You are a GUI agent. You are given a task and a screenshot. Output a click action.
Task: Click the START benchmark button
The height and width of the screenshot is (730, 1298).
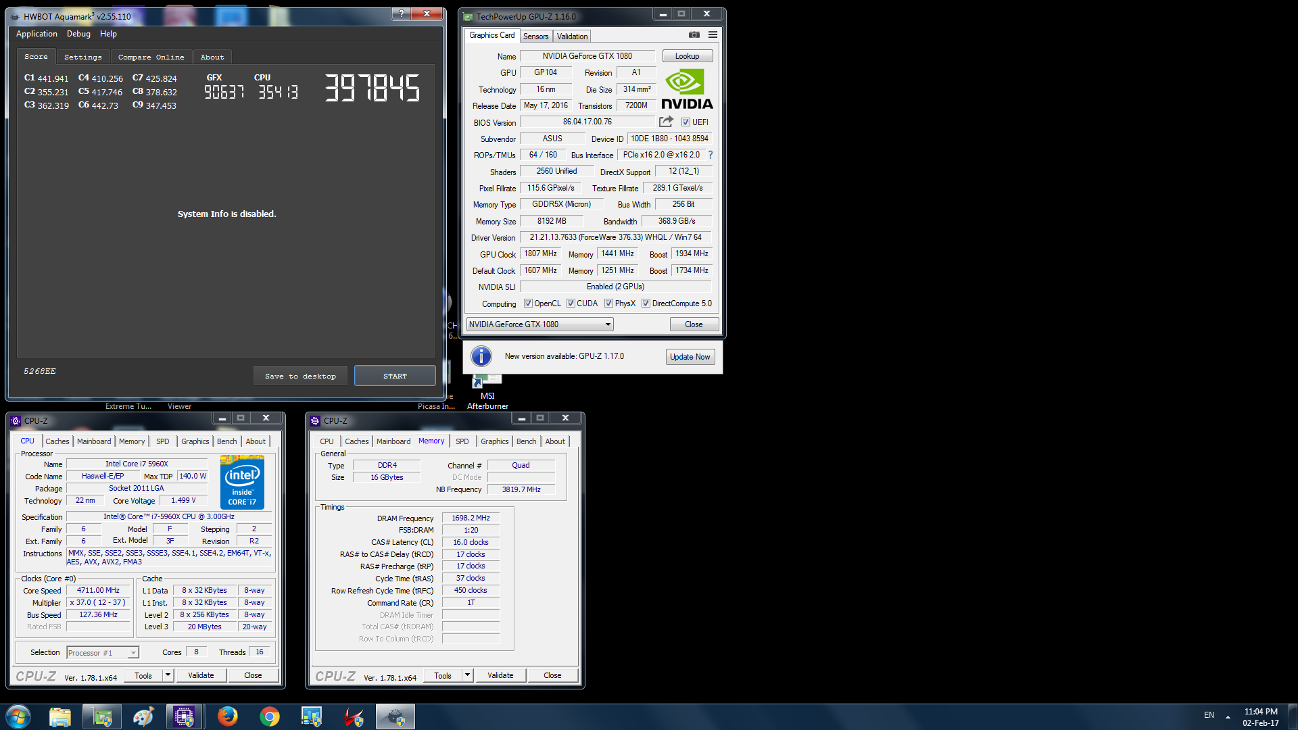click(395, 376)
